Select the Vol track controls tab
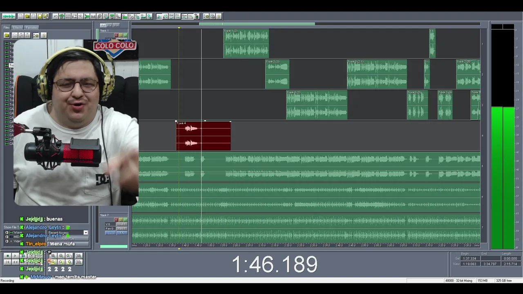523x294 pixels. point(103,25)
